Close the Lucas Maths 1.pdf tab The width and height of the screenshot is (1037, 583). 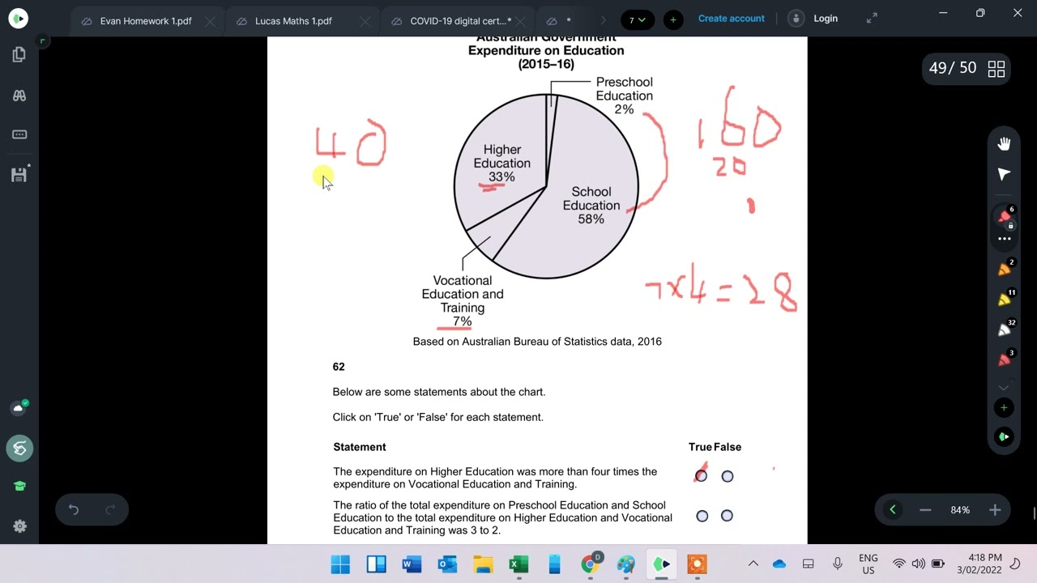tap(365, 21)
